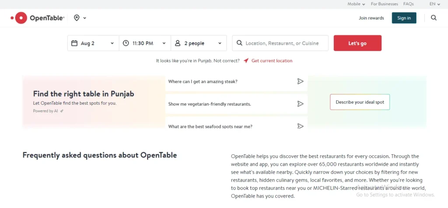Open For Businesses link

(x=384, y=4)
